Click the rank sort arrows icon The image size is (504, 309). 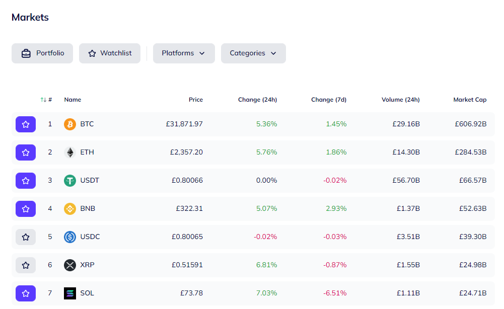click(x=43, y=100)
